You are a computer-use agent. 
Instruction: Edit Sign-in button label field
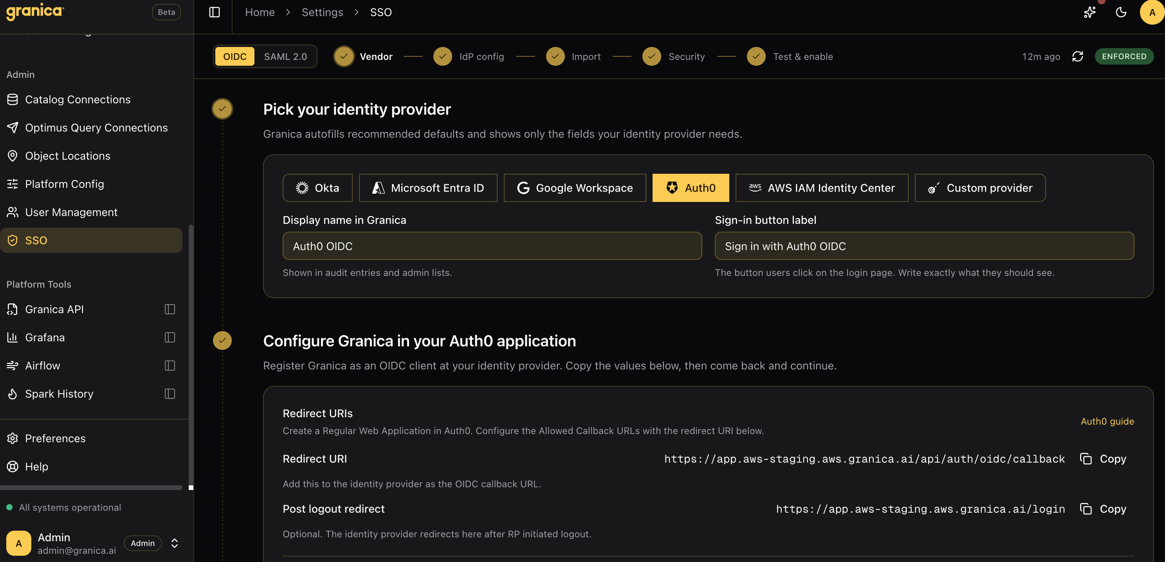point(924,246)
